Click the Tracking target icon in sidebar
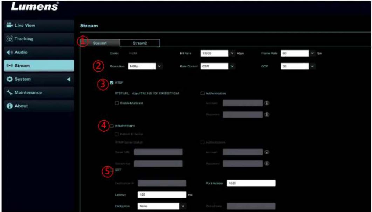This screenshot has height=212, width=372. (x=9, y=39)
